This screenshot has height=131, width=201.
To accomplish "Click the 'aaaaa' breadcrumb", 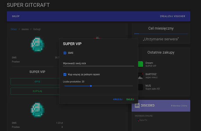I will click(25, 29).
